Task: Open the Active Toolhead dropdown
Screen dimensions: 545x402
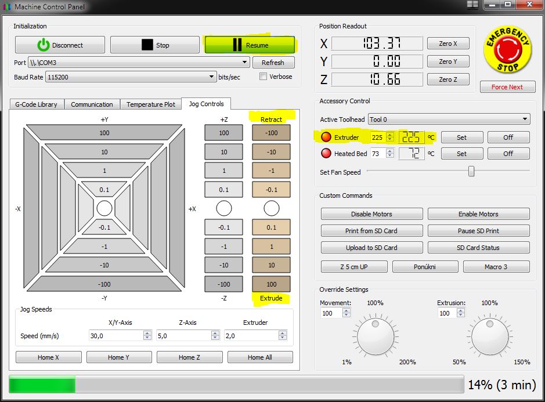Action: [525, 119]
